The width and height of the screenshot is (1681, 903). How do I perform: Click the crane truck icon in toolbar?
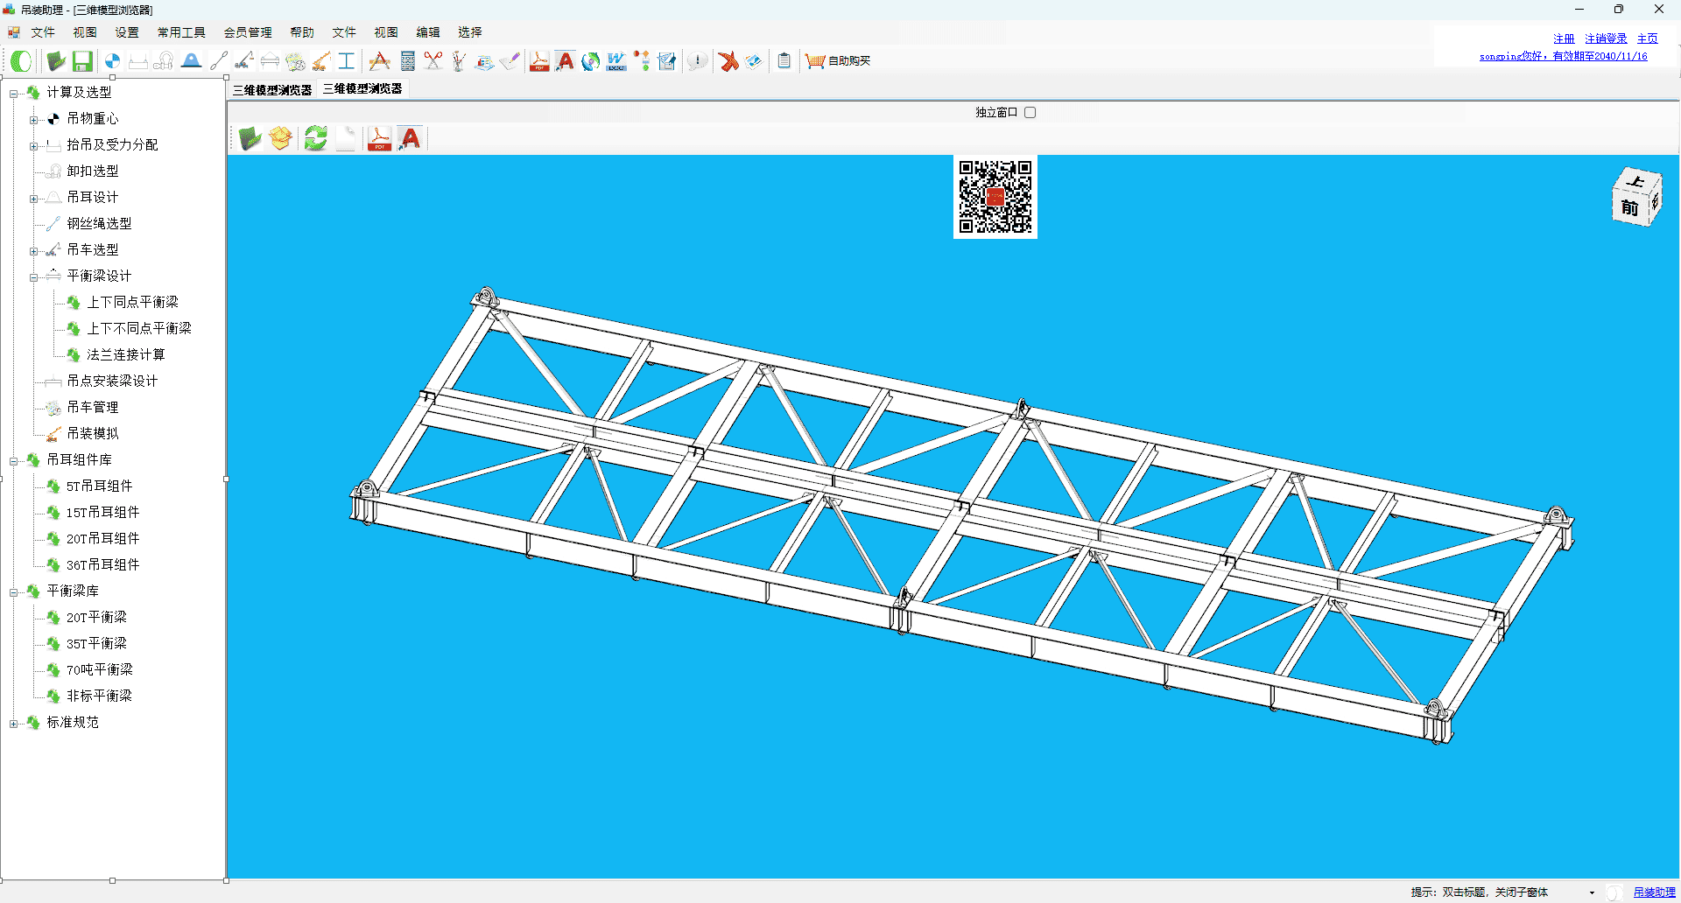(244, 61)
